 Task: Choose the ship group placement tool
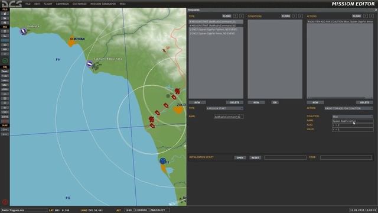point(5,80)
